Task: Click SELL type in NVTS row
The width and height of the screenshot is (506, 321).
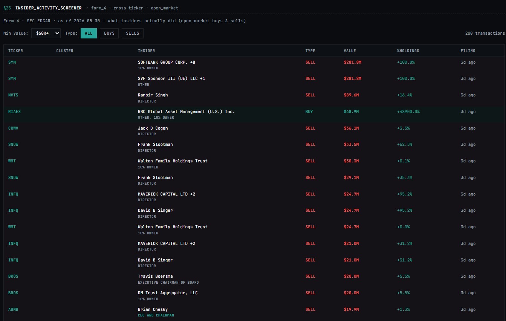Action: click(x=310, y=95)
